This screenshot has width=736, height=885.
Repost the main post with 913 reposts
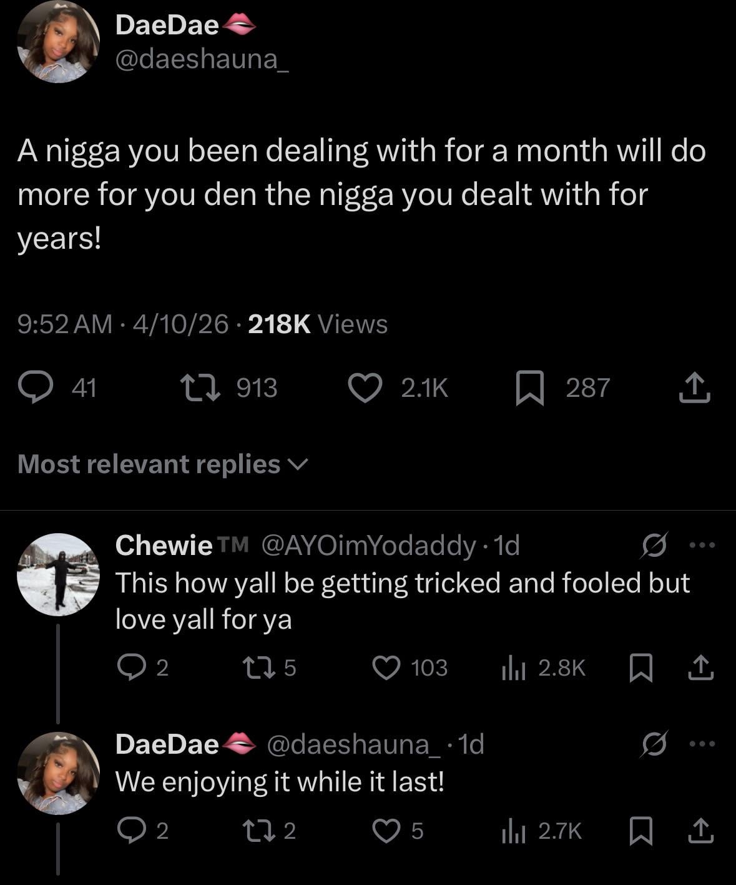click(200, 387)
